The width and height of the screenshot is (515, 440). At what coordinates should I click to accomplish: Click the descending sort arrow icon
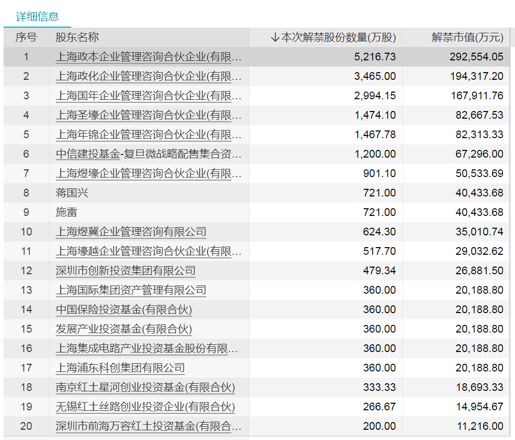[x=275, y=37]
